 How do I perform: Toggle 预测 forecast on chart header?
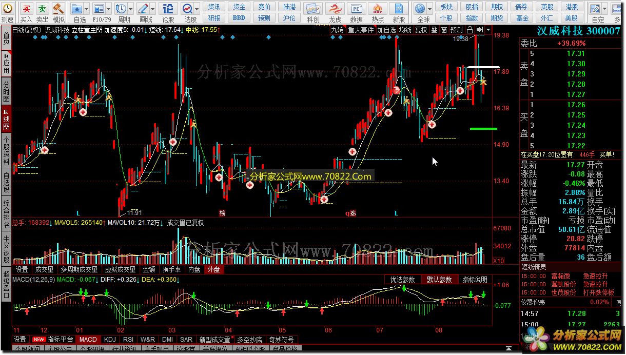(x=457, y=30)
